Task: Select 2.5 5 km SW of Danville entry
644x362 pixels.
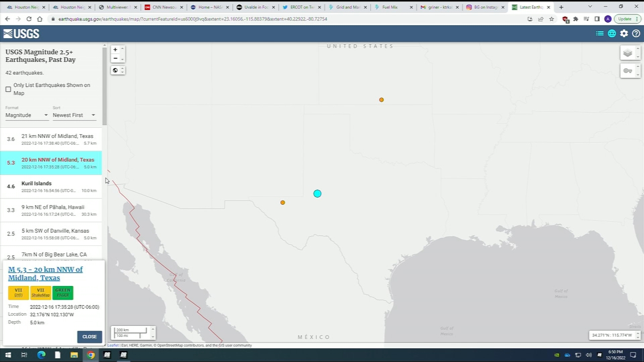Action: (51, 234)
